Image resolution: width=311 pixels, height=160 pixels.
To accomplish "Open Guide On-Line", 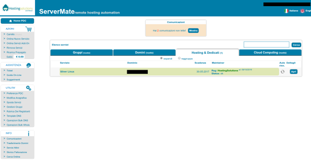I will (x=14, y=75).
